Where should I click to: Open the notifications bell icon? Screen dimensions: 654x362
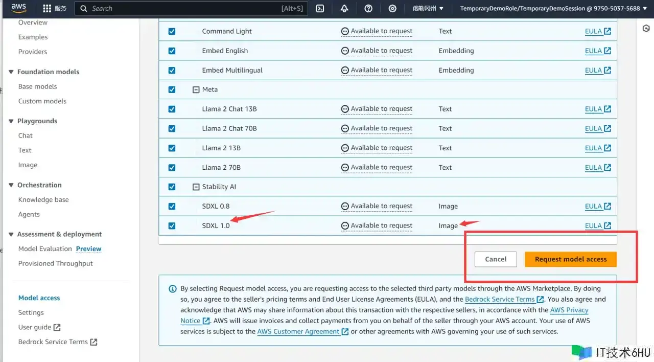344,9
